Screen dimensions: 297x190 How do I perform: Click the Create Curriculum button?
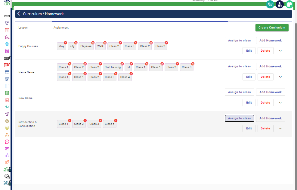(272, 28)
